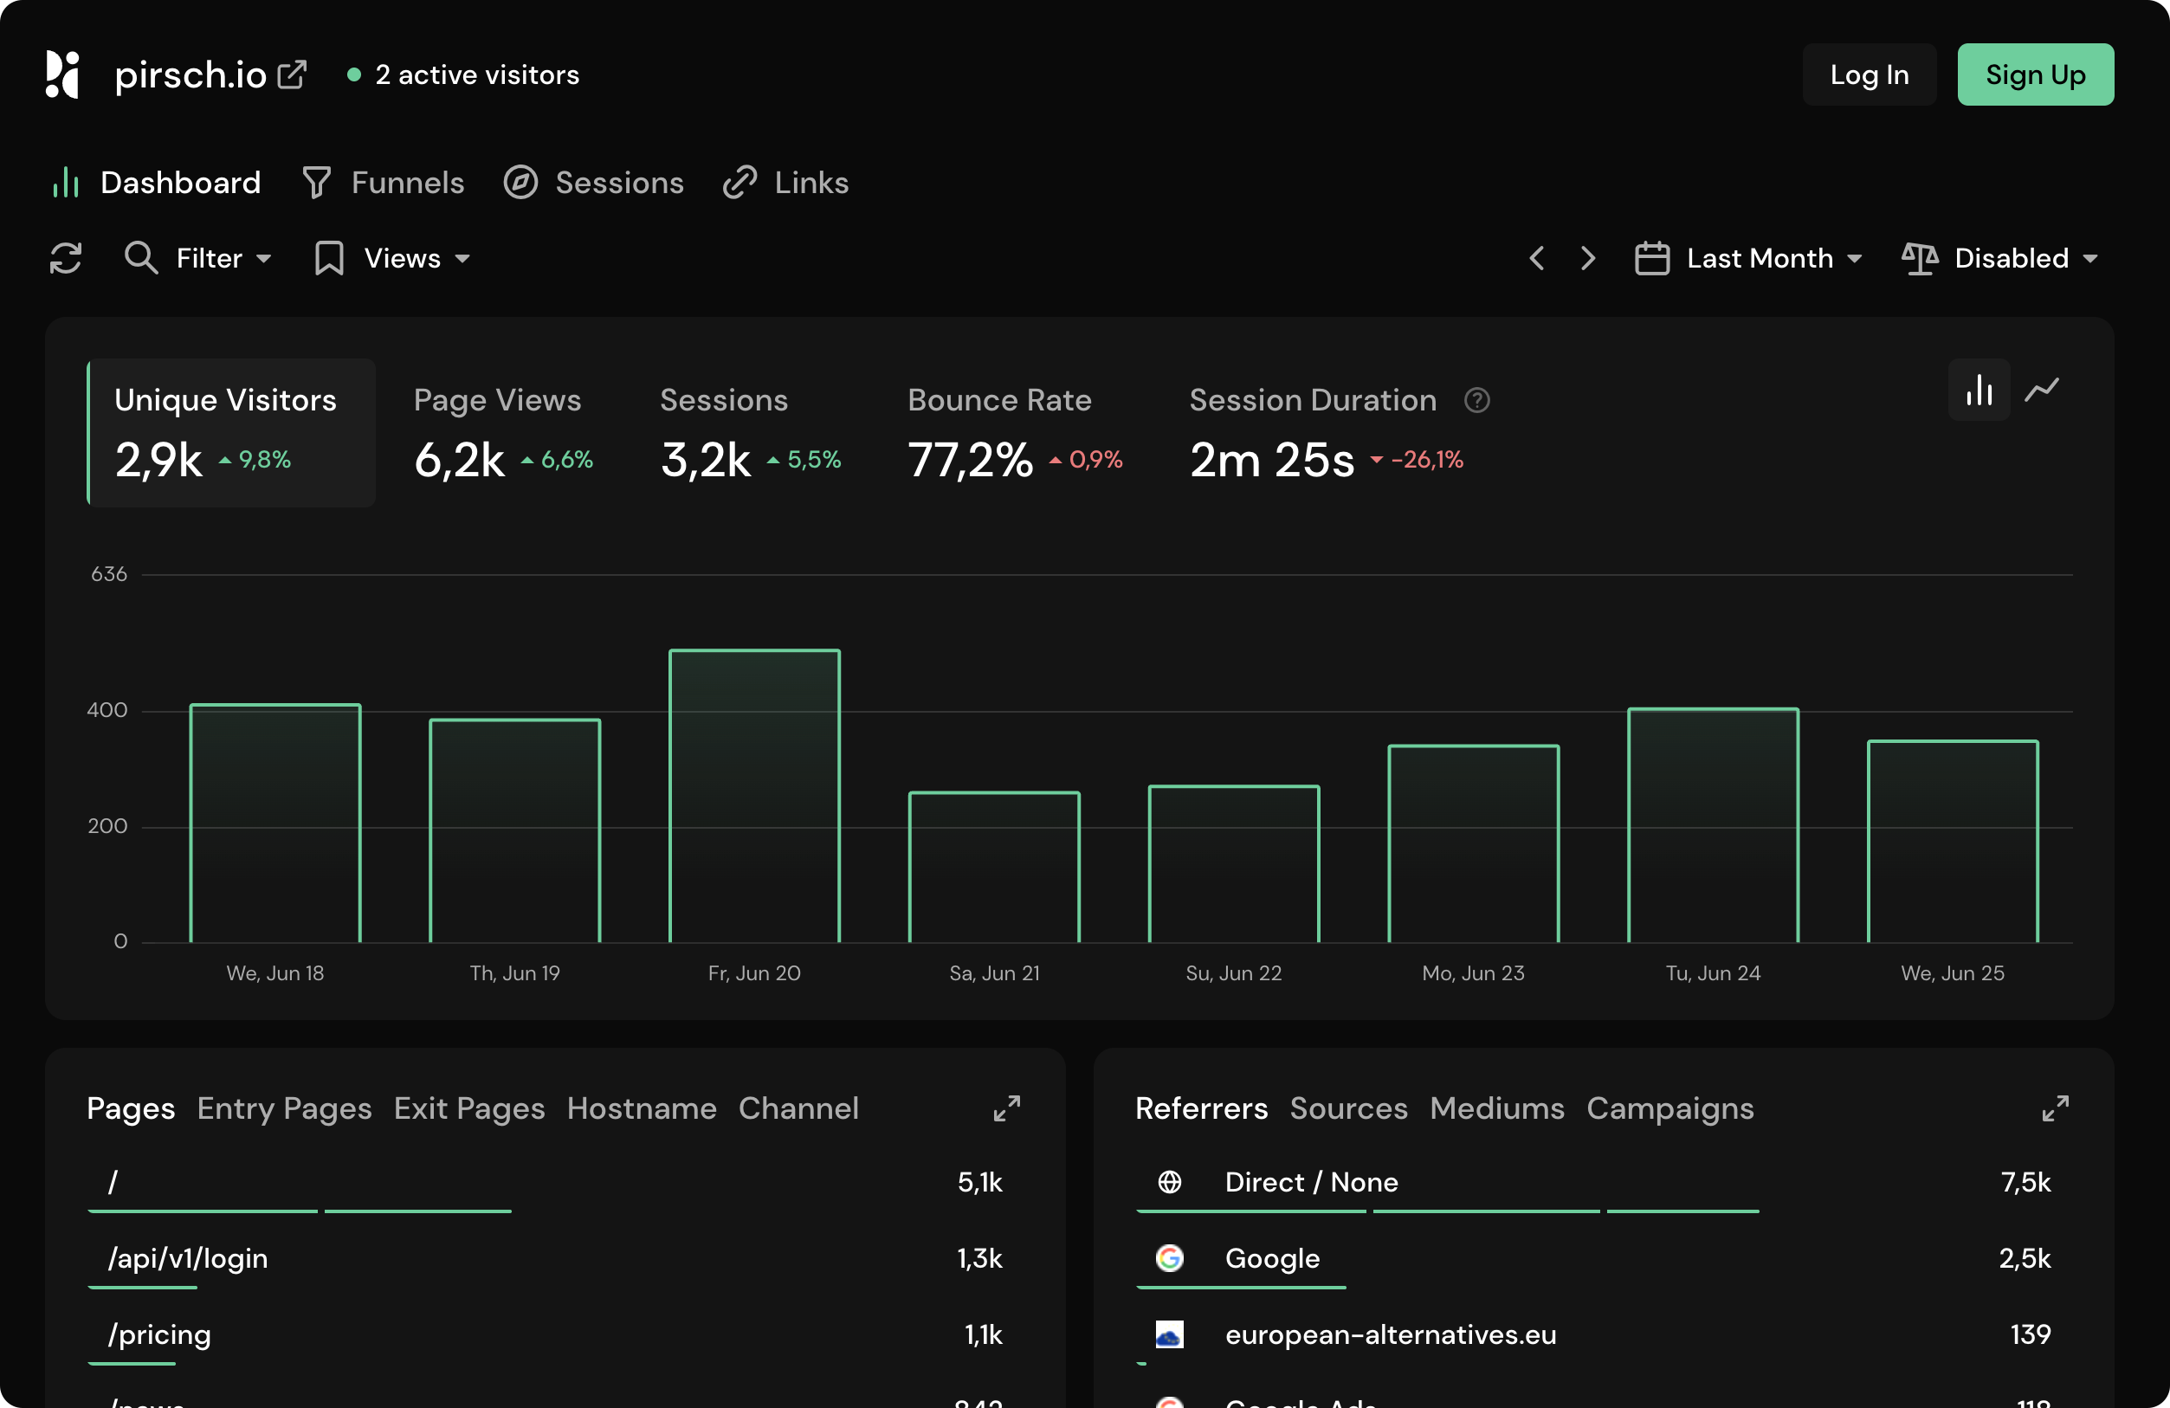Switch chart to line graph view
The width and height of the screenshot is (2170, 1408).
(2043, 391)
